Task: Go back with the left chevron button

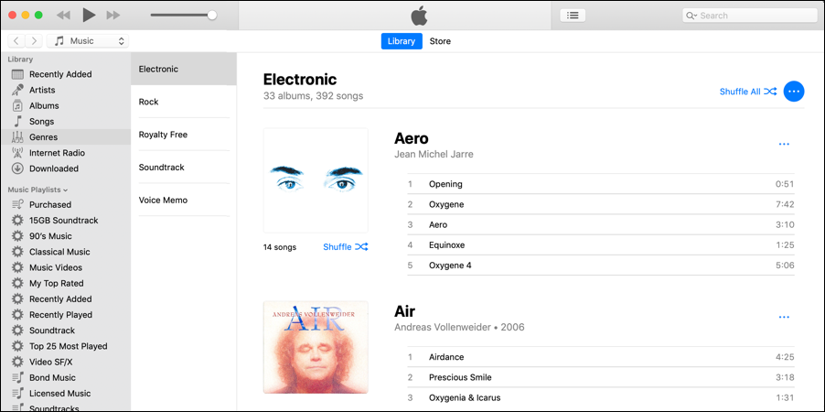Action: tap(16, 40)
